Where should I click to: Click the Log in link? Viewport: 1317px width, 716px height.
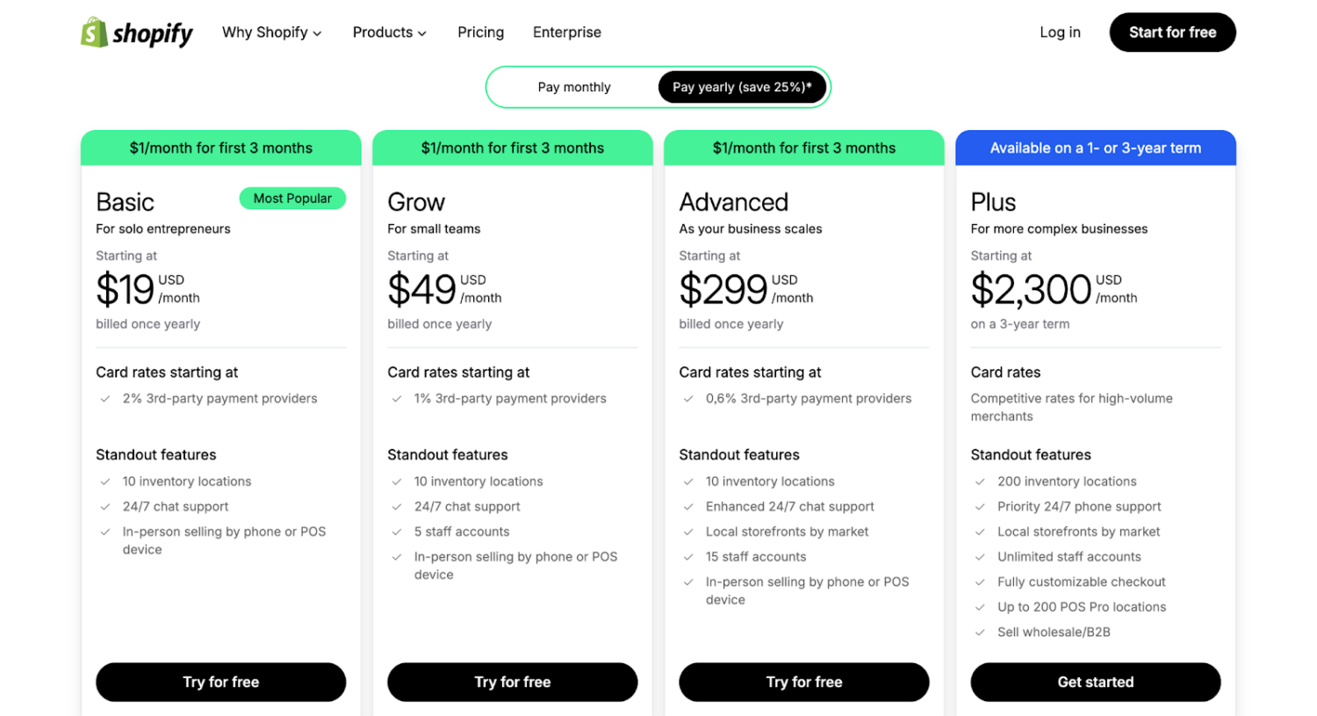(1060, 33)
